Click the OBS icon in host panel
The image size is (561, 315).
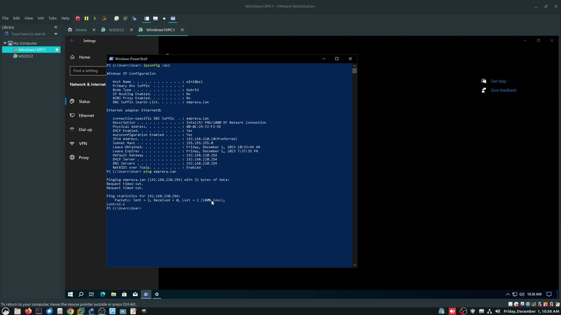102,311
